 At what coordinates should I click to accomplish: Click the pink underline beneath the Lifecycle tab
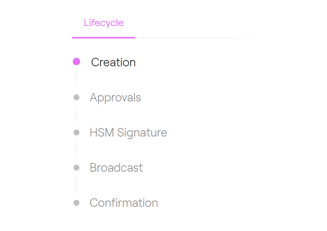pos(104,38)
